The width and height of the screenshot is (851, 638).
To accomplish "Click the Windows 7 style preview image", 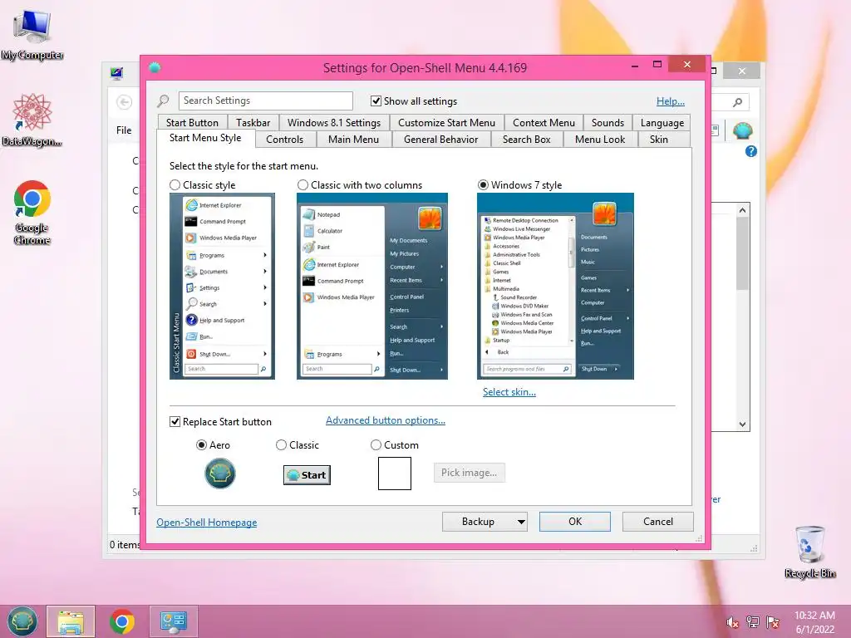I will coord(555,286).
